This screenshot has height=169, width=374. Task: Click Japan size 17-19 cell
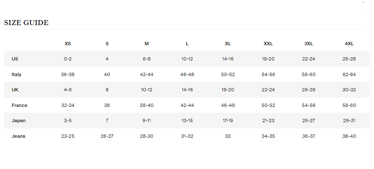point(228,120)
